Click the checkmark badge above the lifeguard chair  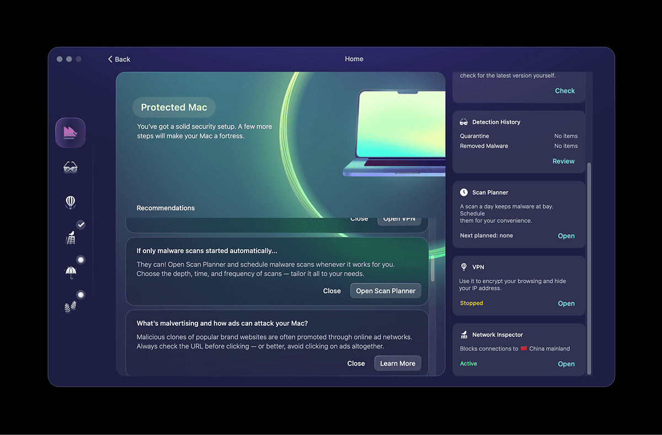pos(81,225)
